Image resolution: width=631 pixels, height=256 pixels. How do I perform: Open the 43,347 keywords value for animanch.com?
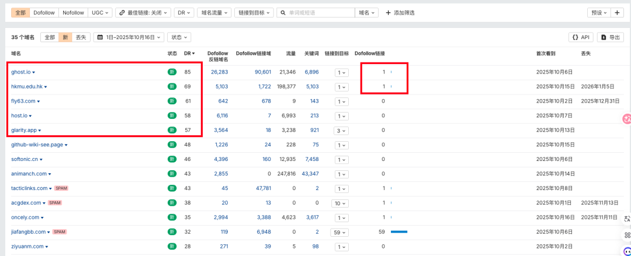click(x=310, y=174)
